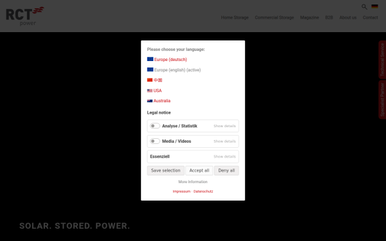Viewport: 386px width, 241px height.
Task: Click the Deny all button
Action: tap(226, 170)
